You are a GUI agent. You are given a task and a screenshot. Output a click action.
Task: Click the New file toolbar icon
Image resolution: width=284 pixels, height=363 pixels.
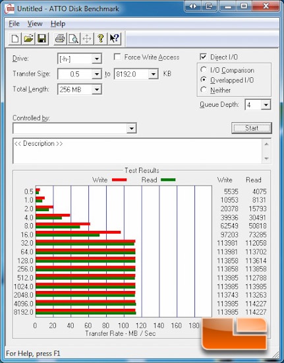15,39
